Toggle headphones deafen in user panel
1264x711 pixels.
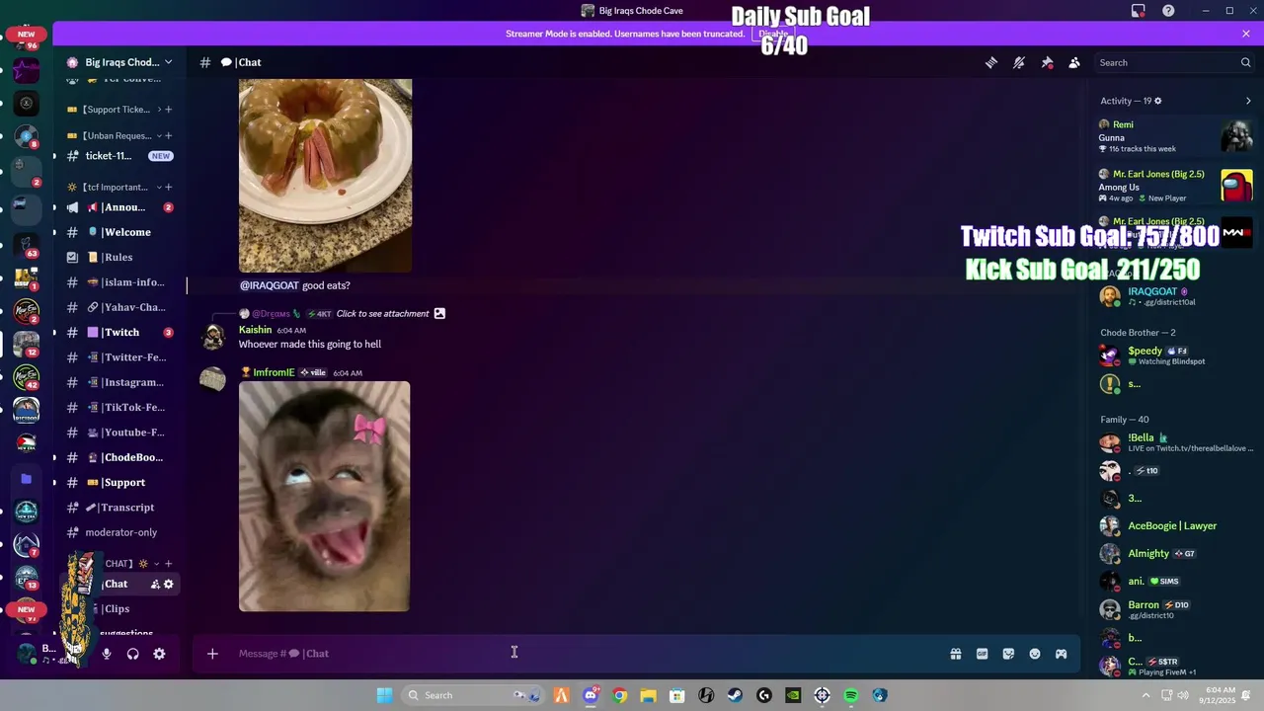[x=132, y=654]
